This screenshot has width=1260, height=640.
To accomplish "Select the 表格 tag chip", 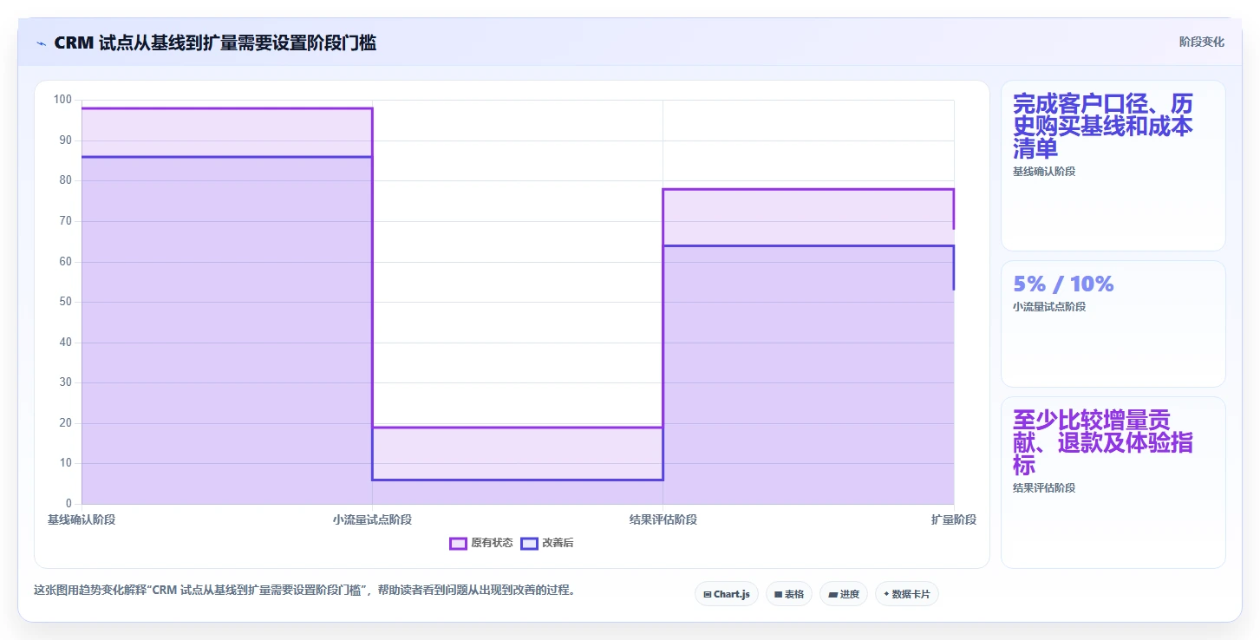I will click(x=789, y=594).
